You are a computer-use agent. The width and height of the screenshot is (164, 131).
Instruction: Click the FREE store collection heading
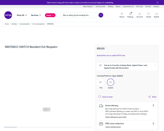(x=115, y=123)
